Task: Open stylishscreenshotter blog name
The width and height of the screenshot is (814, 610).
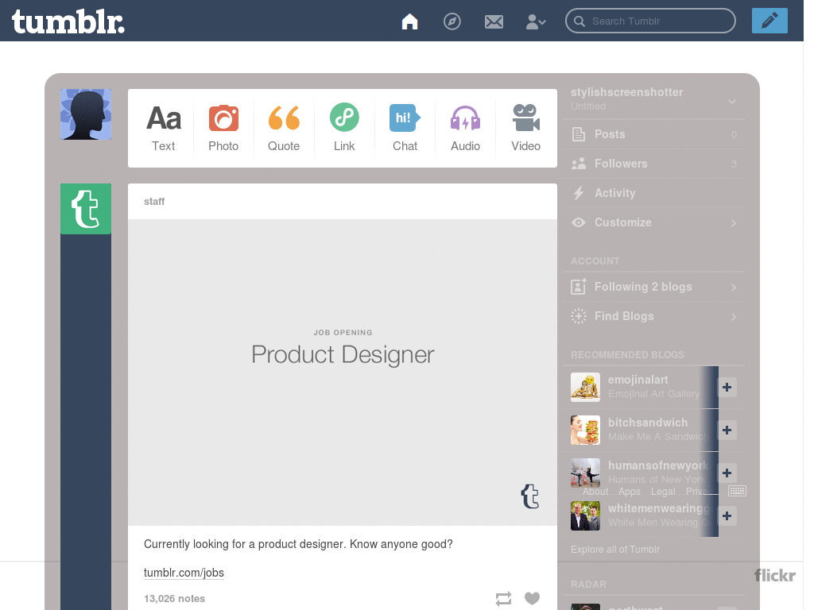Action: (626, 92)
